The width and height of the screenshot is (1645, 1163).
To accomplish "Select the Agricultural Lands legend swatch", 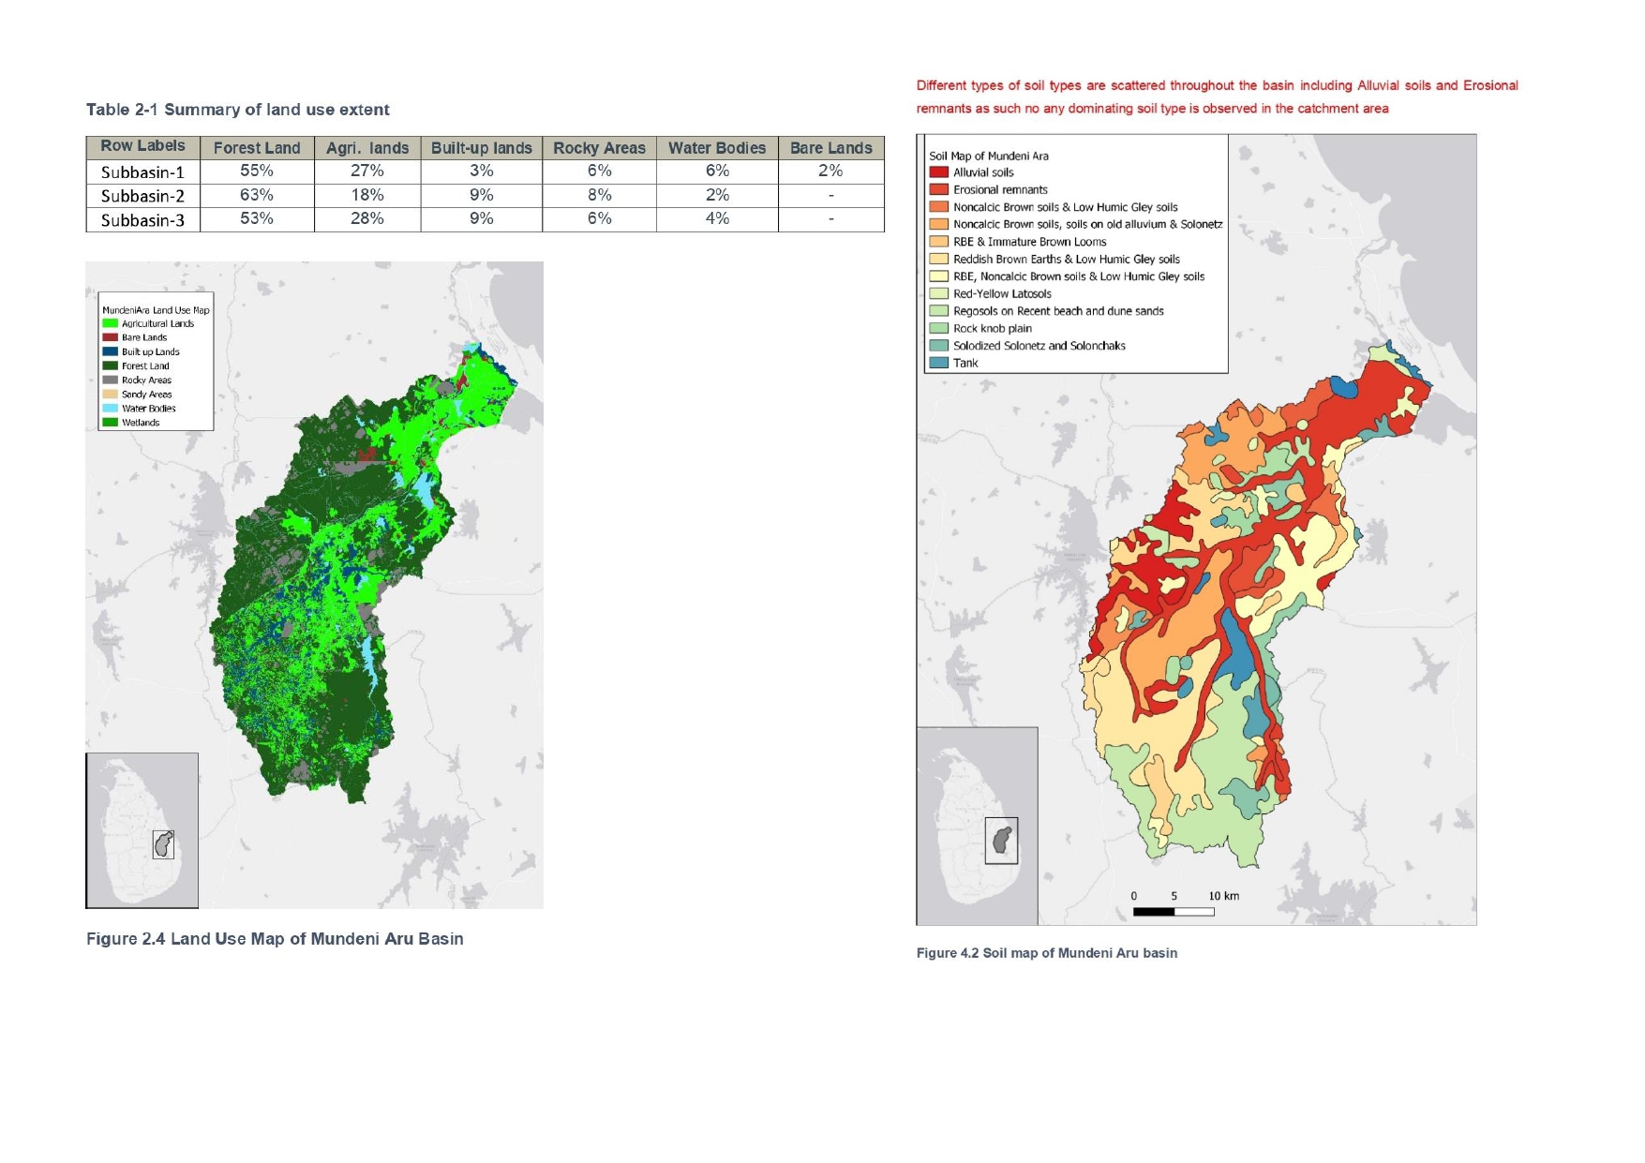I will click(111, 323).
